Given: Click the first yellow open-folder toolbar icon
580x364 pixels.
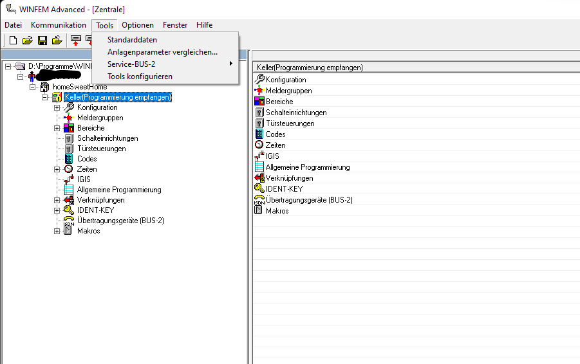Looking at the screenshot, I should coord(27,41).
